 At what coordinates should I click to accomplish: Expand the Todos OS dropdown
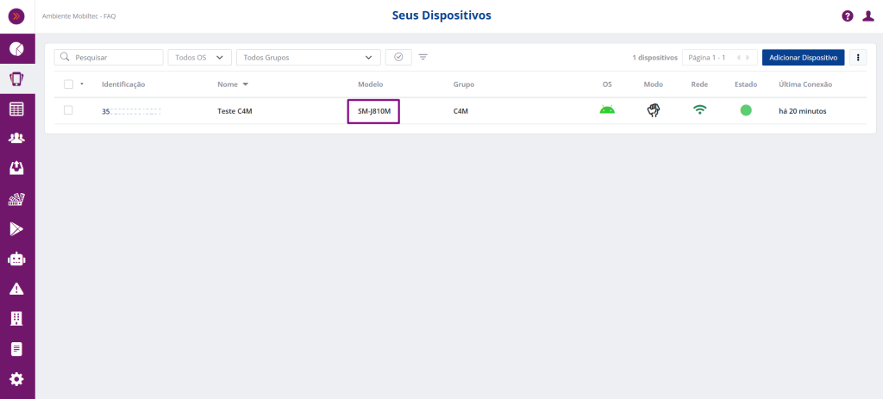point(199,58)
